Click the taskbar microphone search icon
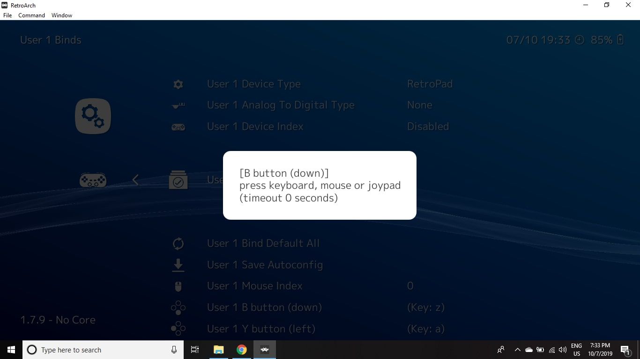This screenshot has width=640, height=359. point(174,350)
